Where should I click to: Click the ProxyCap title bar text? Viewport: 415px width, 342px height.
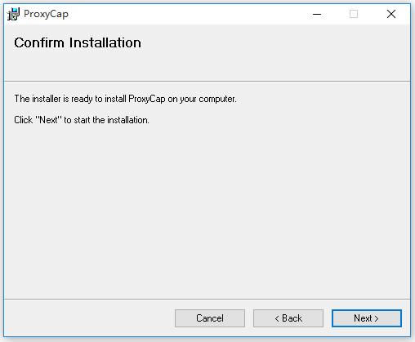click(46, 14)
